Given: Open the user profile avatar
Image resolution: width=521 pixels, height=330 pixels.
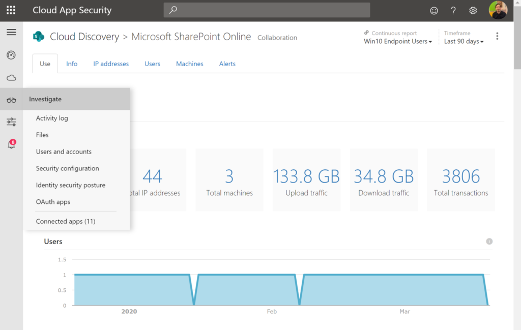Looking at the screenshot, I should (498, 10).
